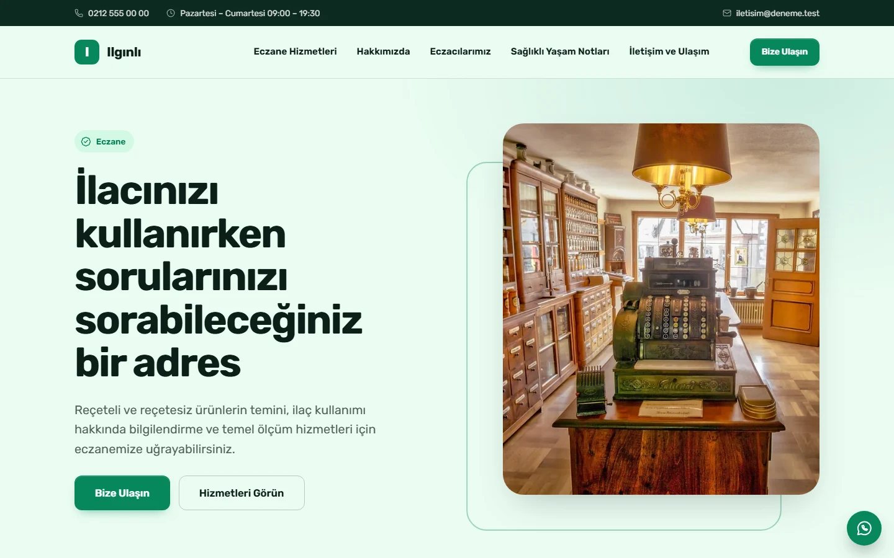This screenshot has height=558, width=894.
Task: Open Eczacılarımız in the navigation
Action: point(460,51)
